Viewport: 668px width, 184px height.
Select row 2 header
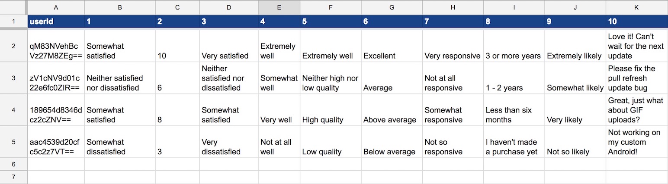coord(13,46)
